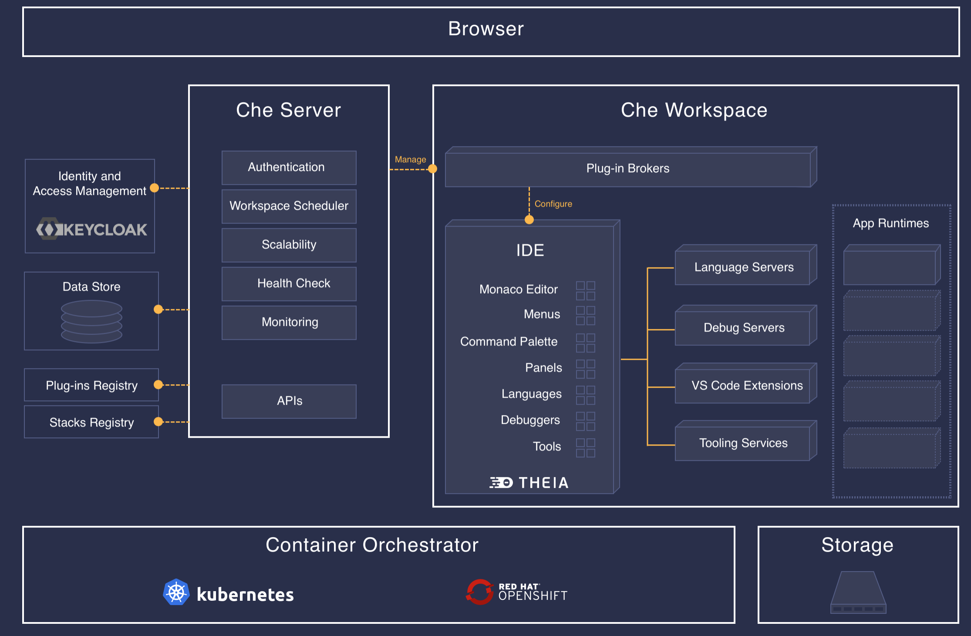Select the Authentication box in Che Server

click(289, 168)
